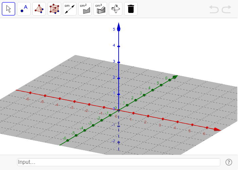This screenshot has height=170, width=238.
Task: Click the green axis label -6
Action: pos(65,138)
